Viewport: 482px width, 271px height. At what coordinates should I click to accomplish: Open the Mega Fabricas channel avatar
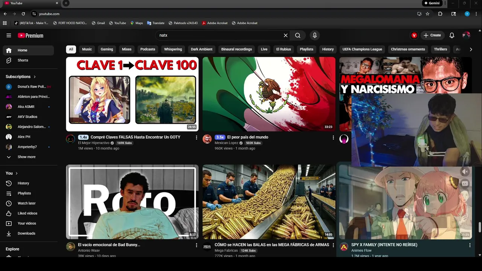coord(207,247)
